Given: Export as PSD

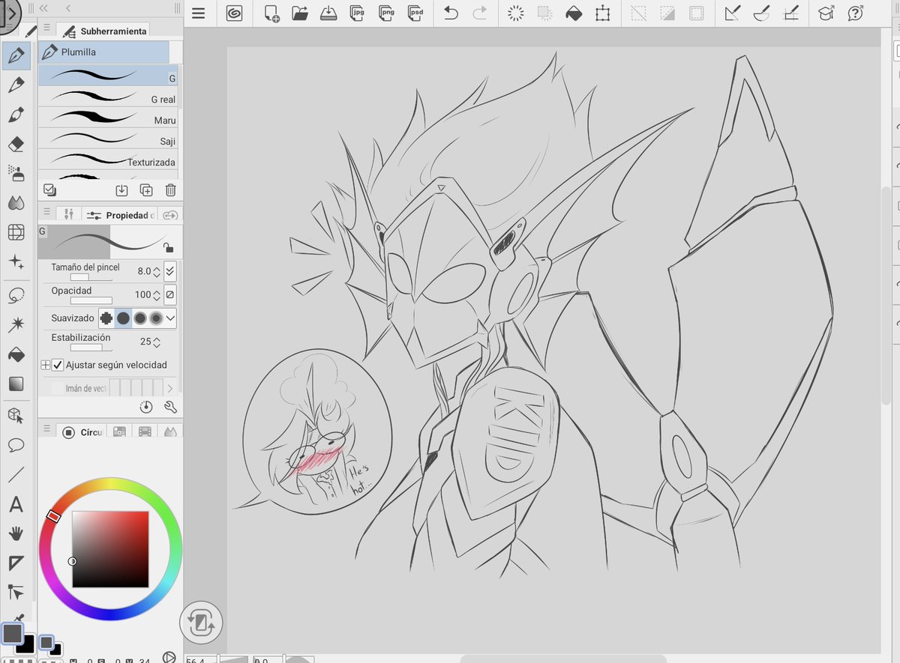Looking at the screenshot, I should click(415, 13).
